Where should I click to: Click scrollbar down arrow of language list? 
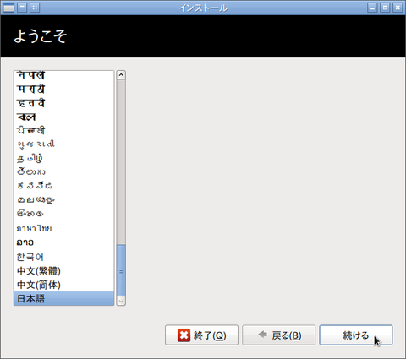121,301
